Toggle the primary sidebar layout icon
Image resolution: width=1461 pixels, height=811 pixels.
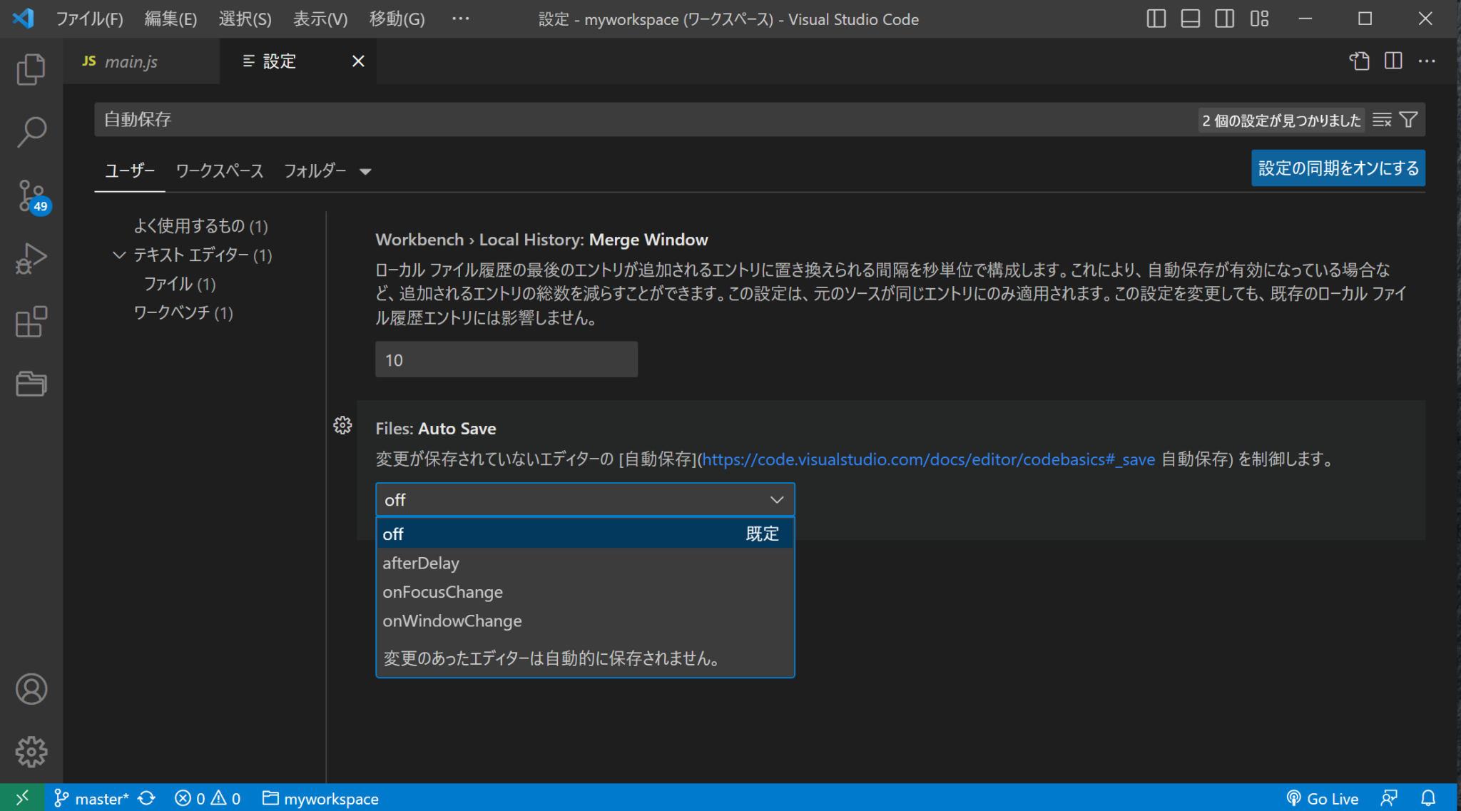[1156, 19]
